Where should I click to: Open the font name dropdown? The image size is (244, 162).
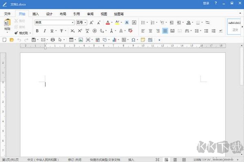click(x=72, y=22)
